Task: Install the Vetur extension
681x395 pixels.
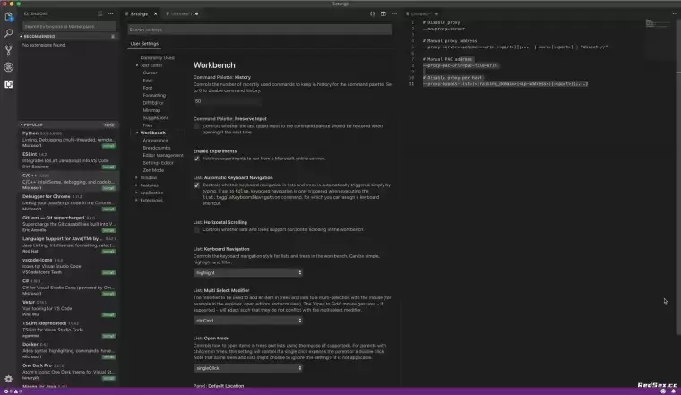Action: [x=108, y=315]
